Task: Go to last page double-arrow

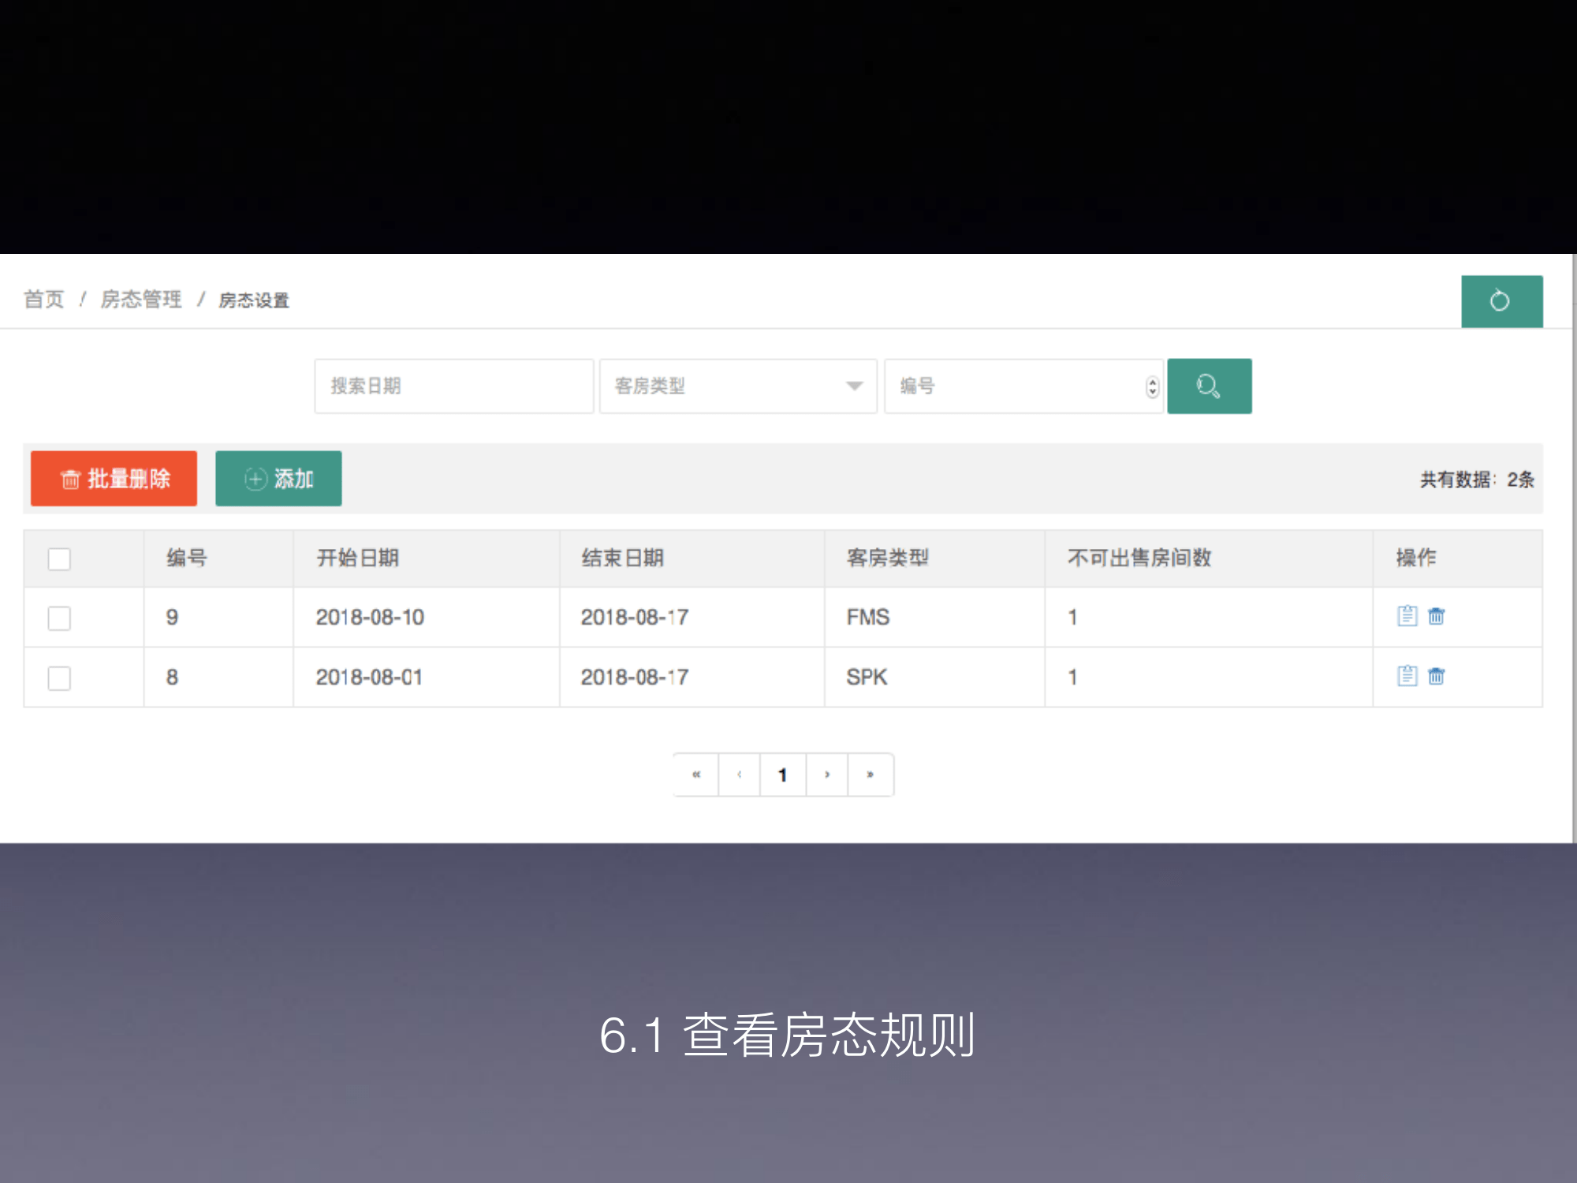Action: tap(870, 774)
